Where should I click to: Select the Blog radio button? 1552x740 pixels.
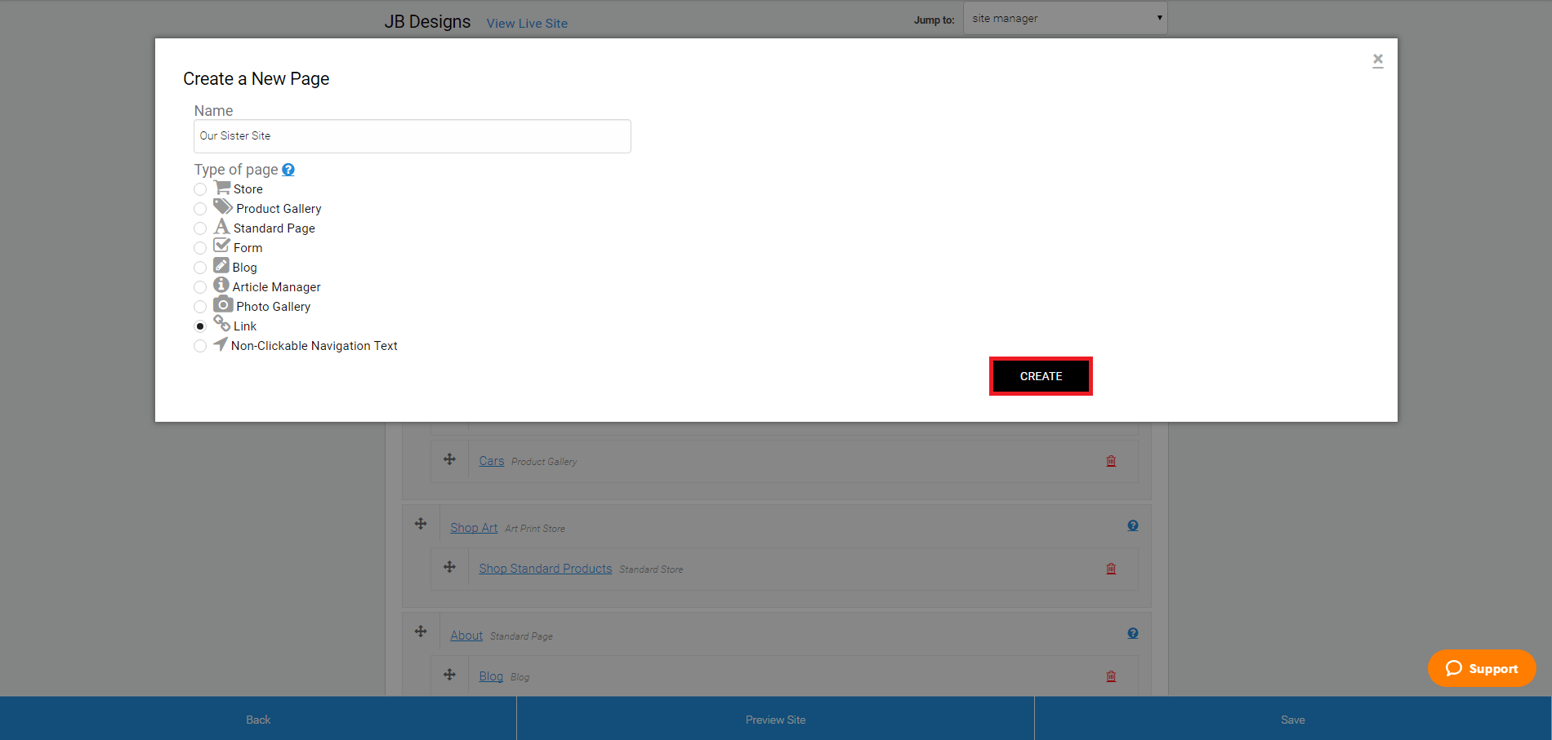pyautogui.click(x=200, y=268)
